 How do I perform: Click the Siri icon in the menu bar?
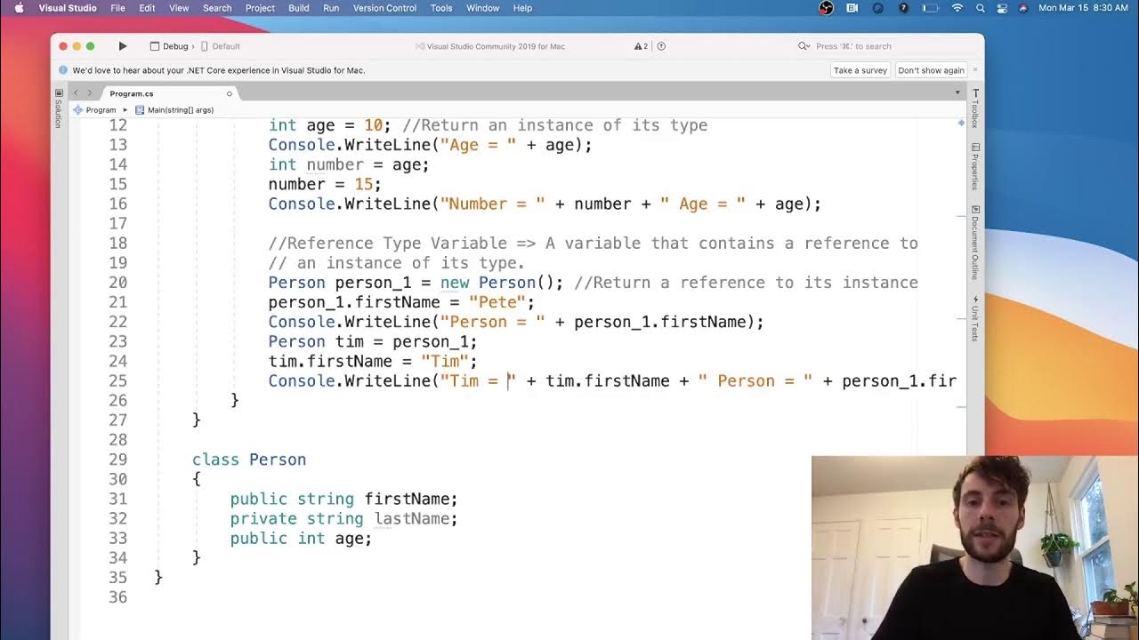coord(1022,8)
